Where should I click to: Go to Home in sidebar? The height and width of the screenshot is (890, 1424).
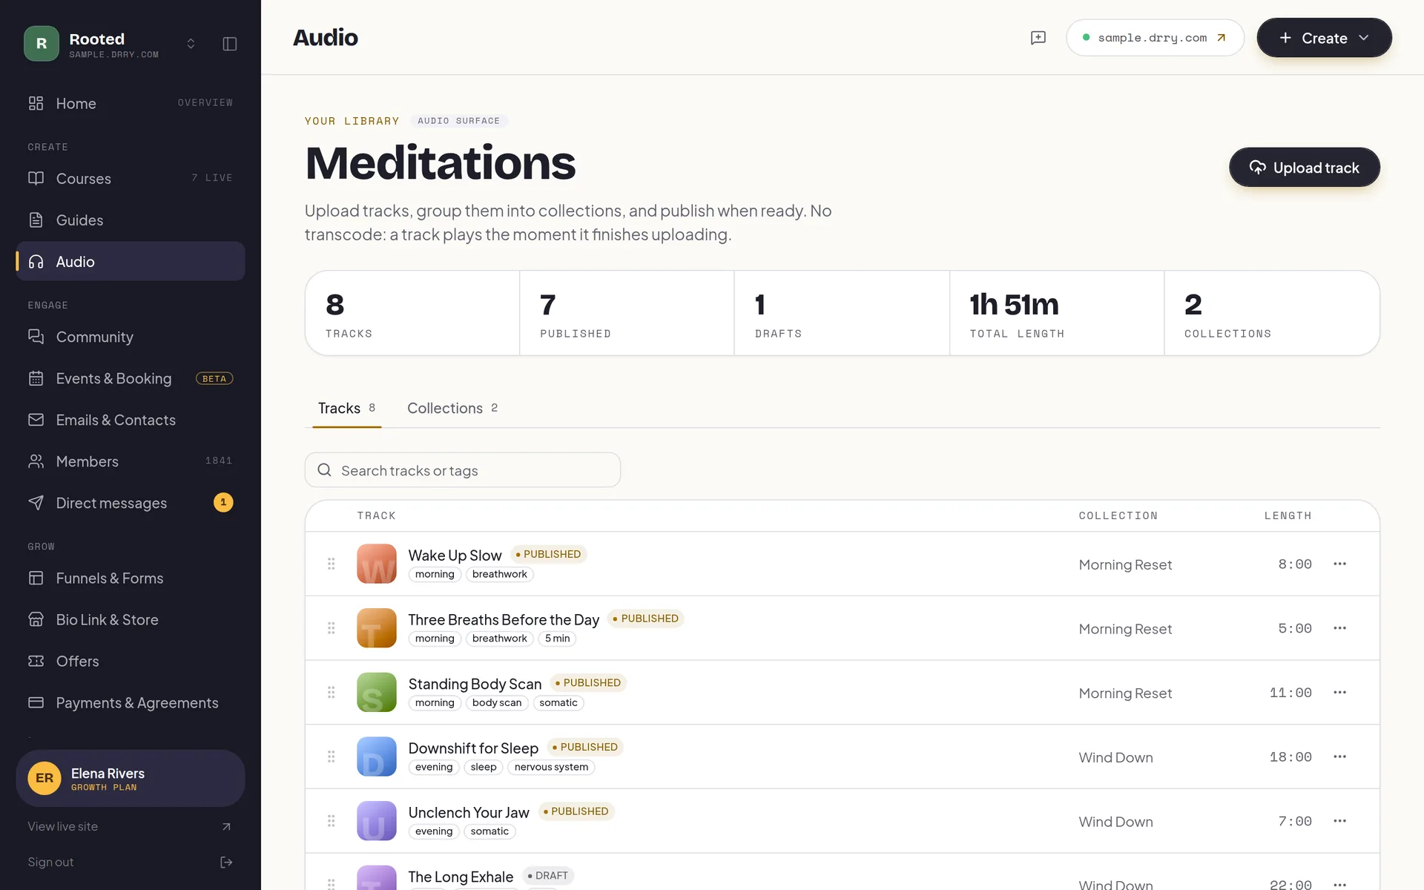(x=131, y=103)
